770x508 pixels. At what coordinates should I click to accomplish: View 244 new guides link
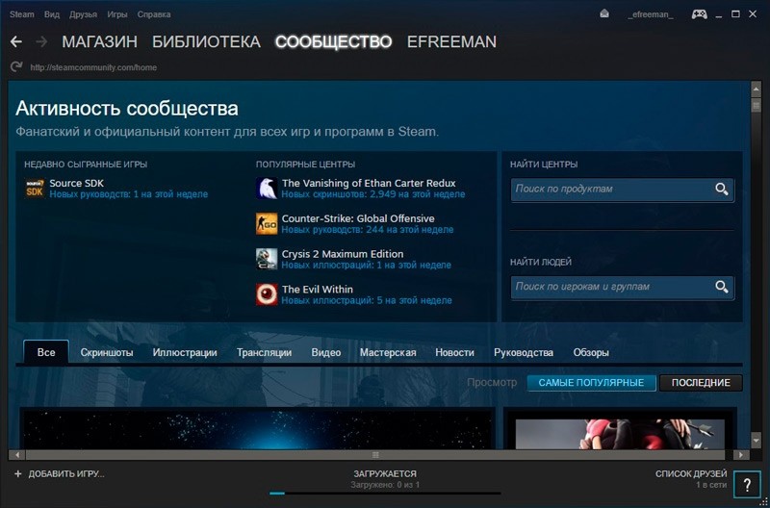click(368, 230)
